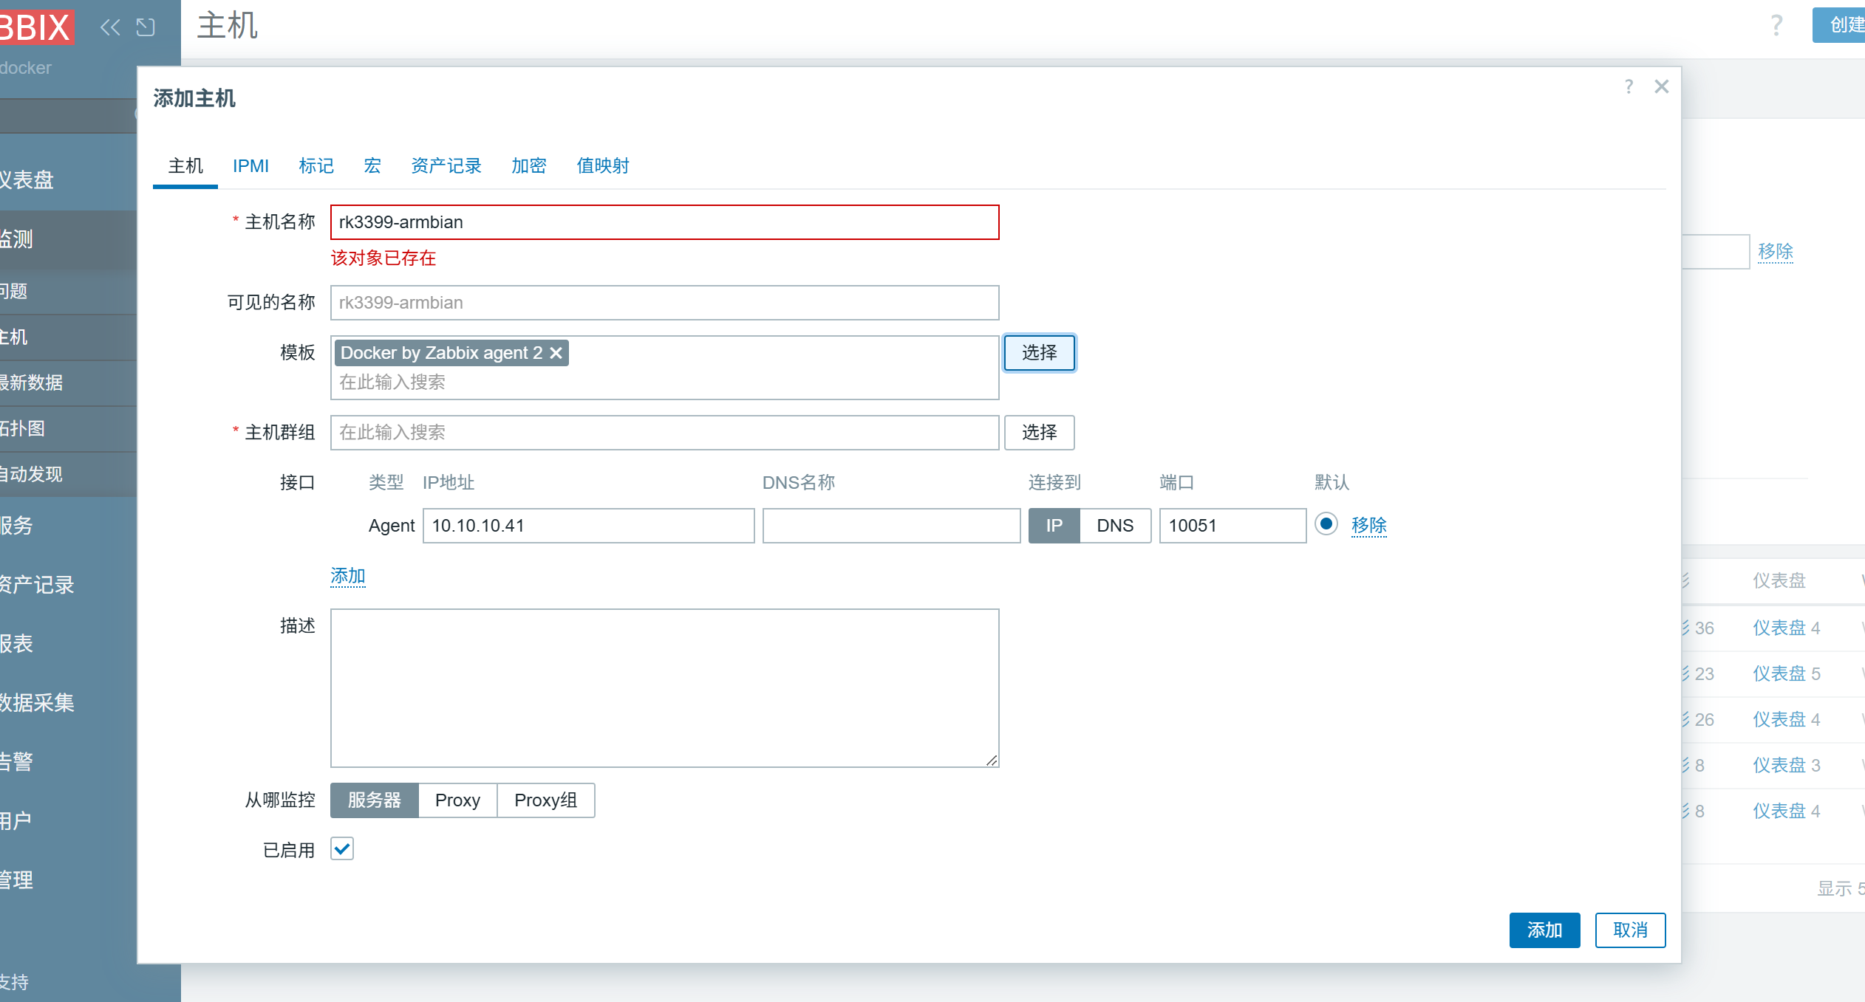1865x1002 pixels.
Task: Collapse the sidebar with double-chevron icon
Action: click(x=109, y=28)
